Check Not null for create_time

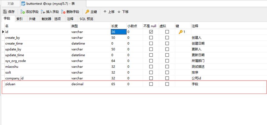[x=151, y=43]
